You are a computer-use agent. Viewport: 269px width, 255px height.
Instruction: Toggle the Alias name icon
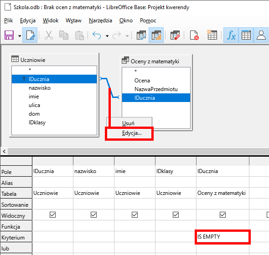tap(261, 35)
